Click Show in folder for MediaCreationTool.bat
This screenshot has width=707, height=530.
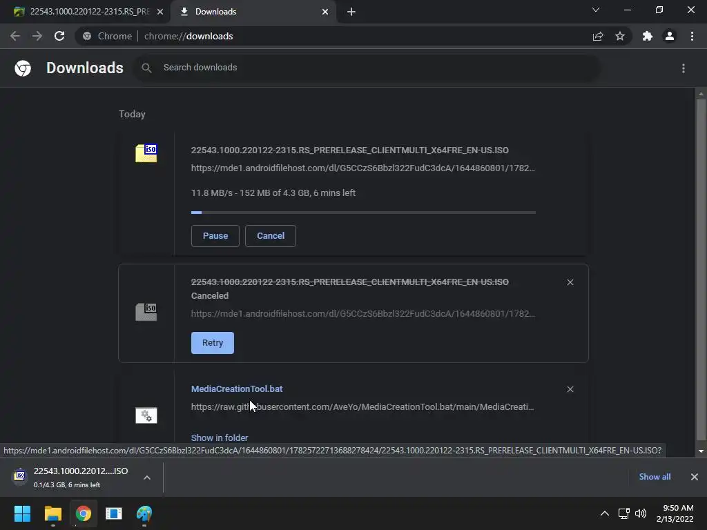pyautogui.click(x=220, y=438)
